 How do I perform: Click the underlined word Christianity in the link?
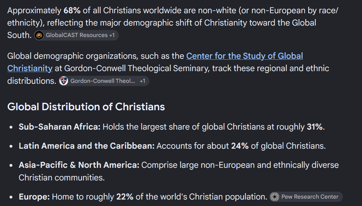pos(30,68)
